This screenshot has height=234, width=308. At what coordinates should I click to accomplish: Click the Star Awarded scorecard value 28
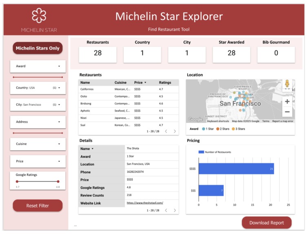[x=231, y=53]
